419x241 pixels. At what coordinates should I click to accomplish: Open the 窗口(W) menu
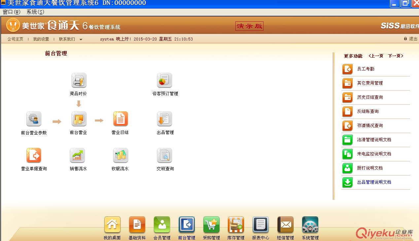click(12, 12)
